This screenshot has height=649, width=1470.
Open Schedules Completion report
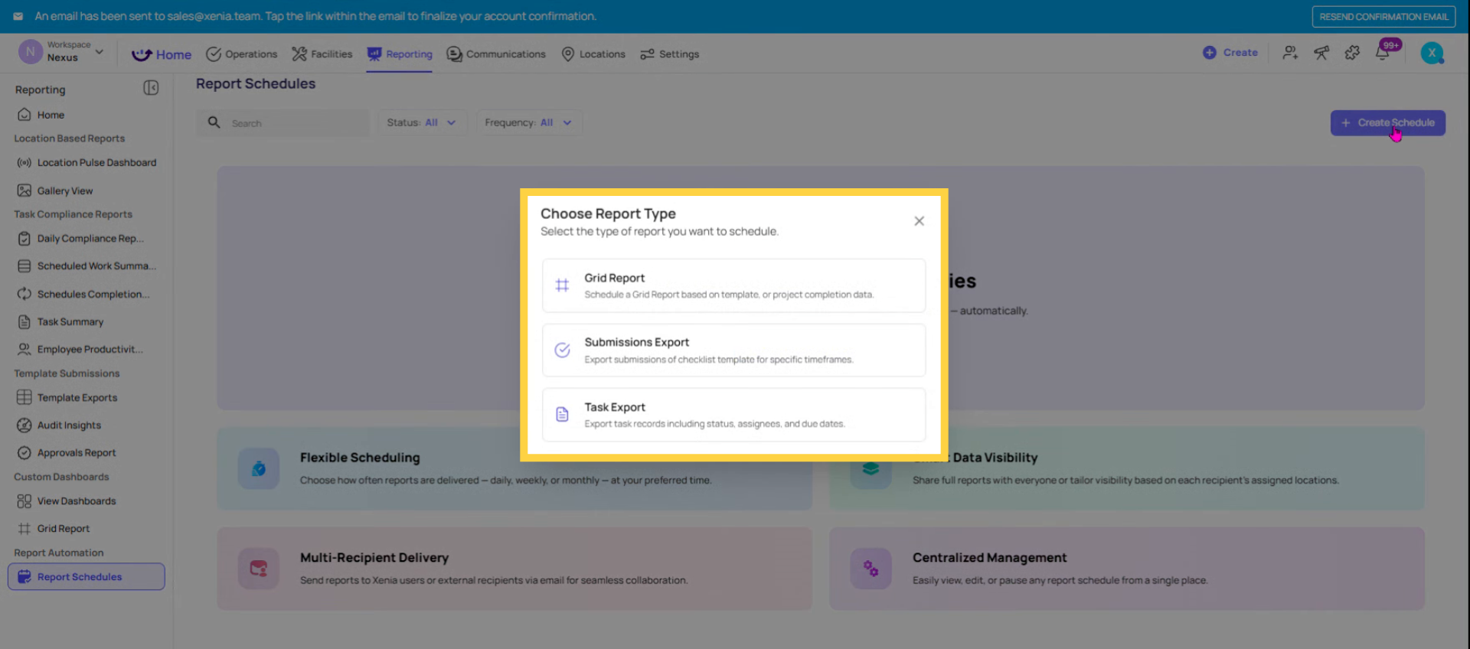tap(86, 294)
